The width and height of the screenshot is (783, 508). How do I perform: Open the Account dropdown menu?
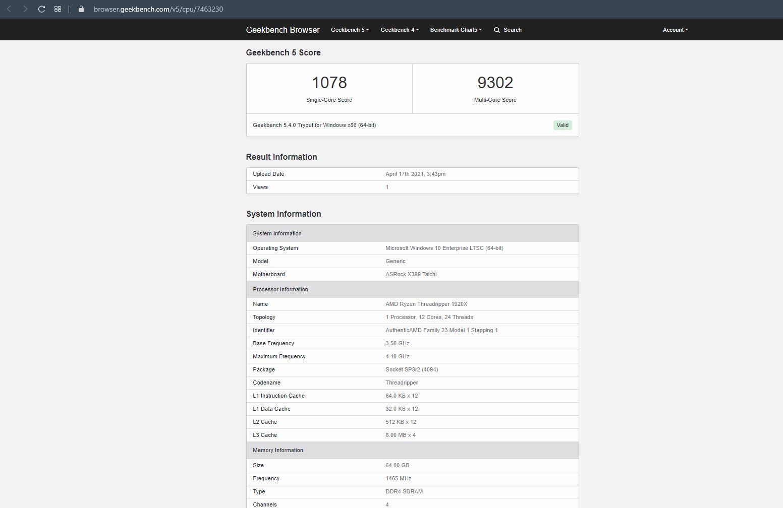click(x=675, y=30)
